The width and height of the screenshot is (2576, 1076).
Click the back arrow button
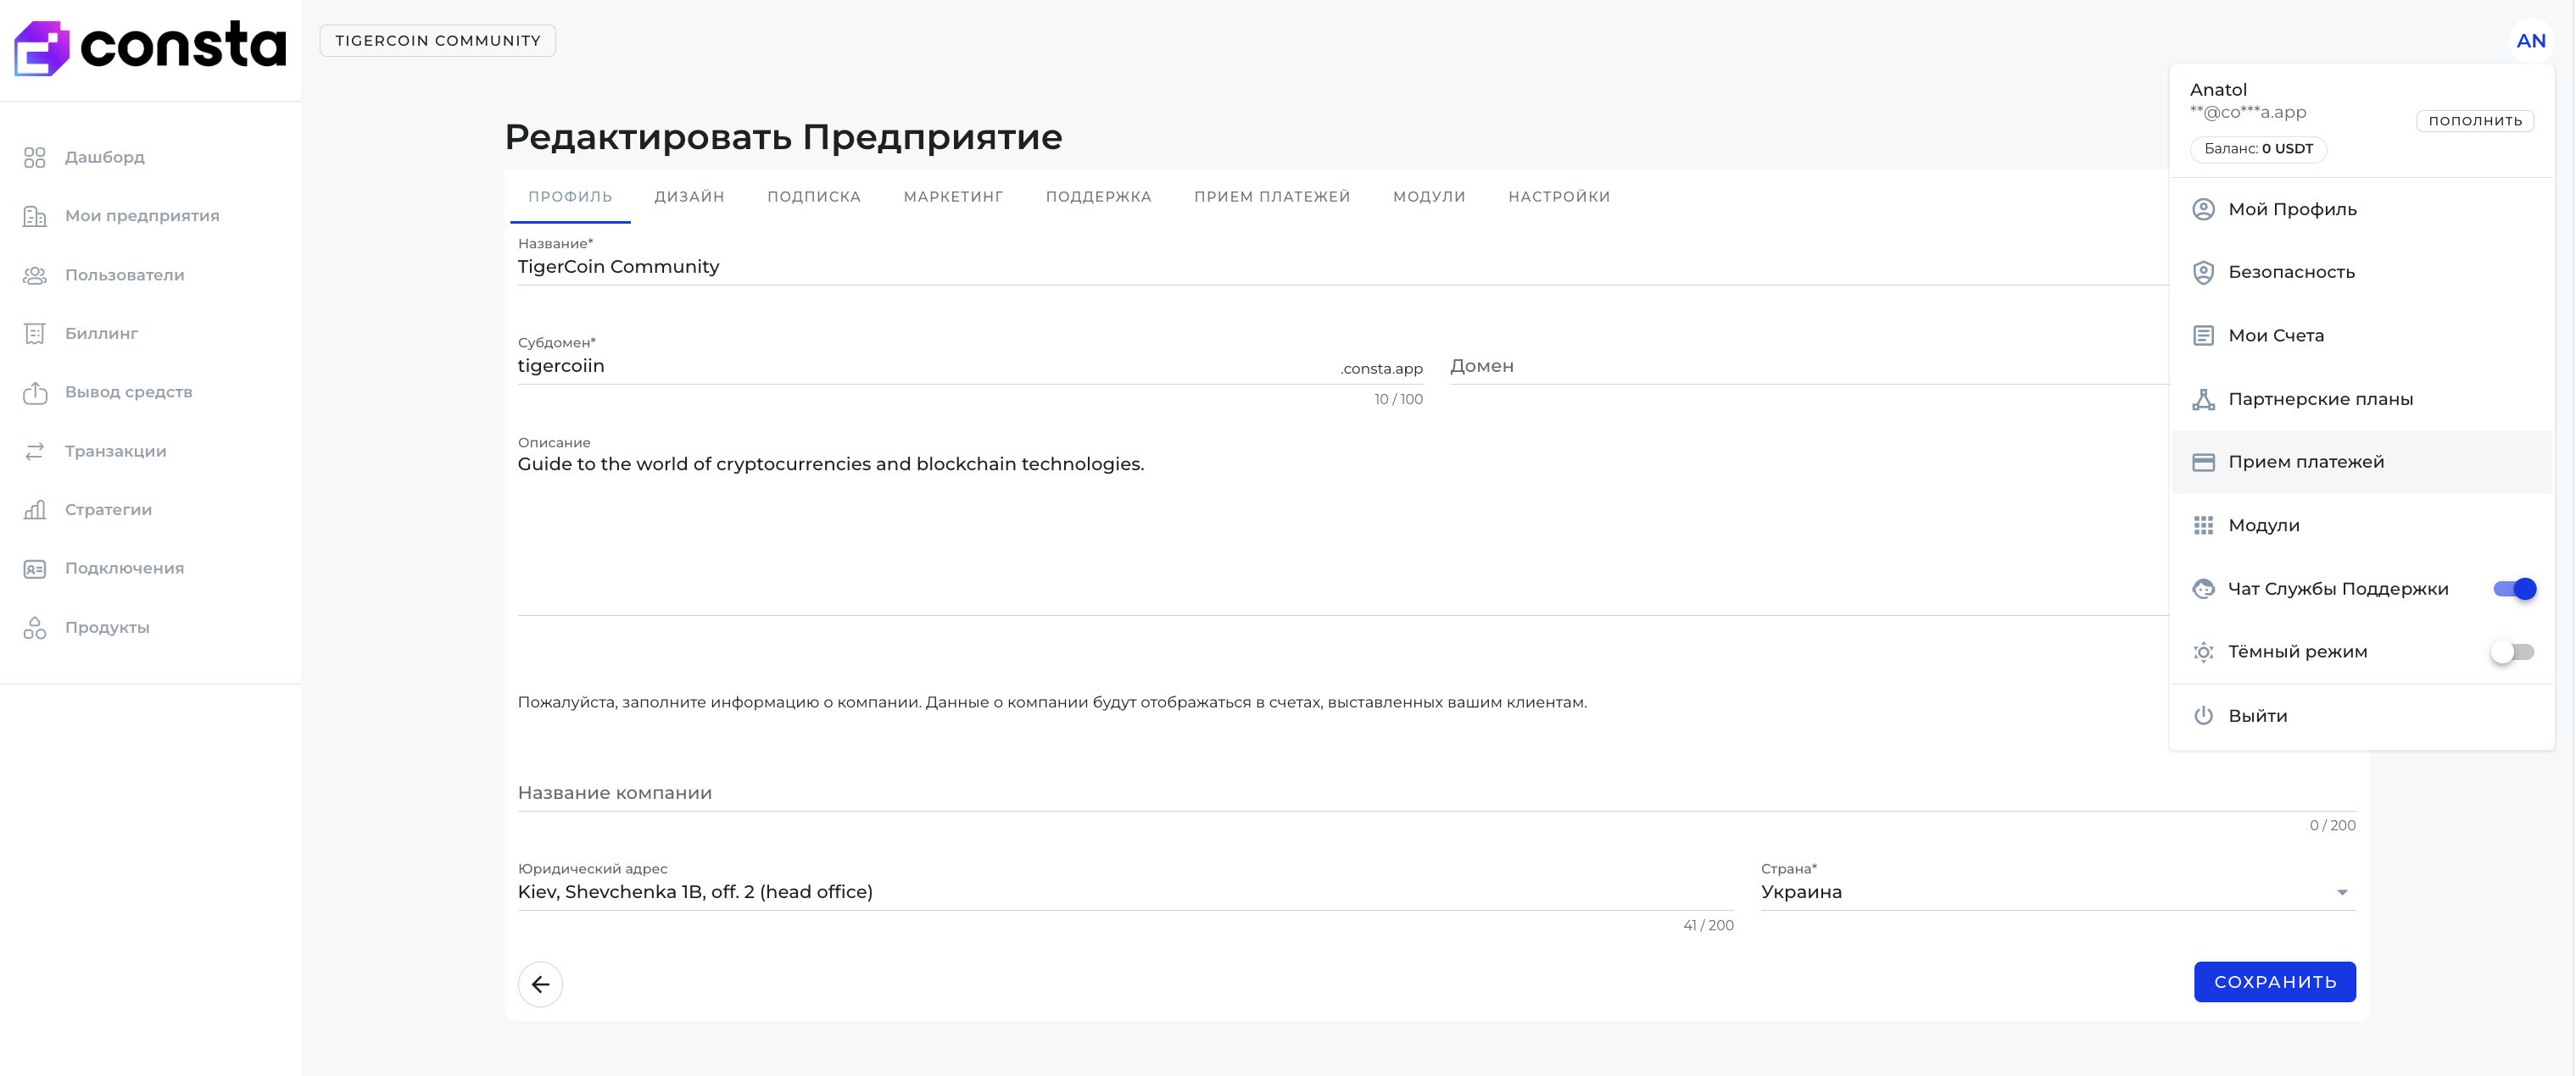click(x=540, y=984)
